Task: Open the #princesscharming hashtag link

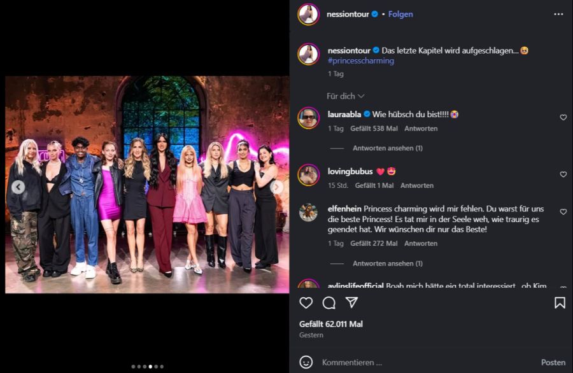Action: point(361,61)
